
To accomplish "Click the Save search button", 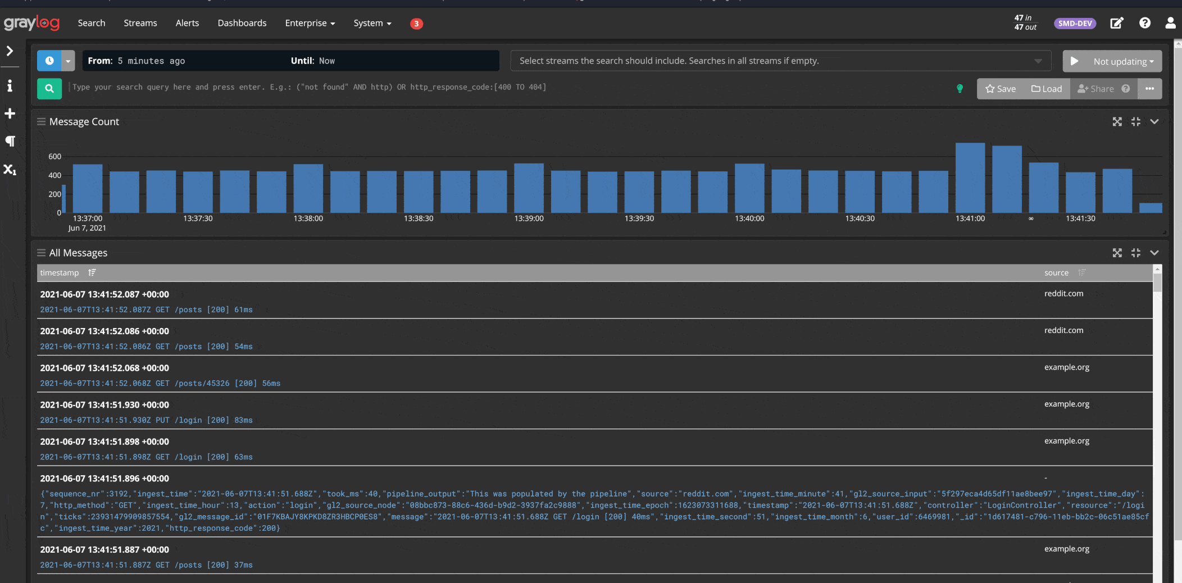I will coord(1001,89).
